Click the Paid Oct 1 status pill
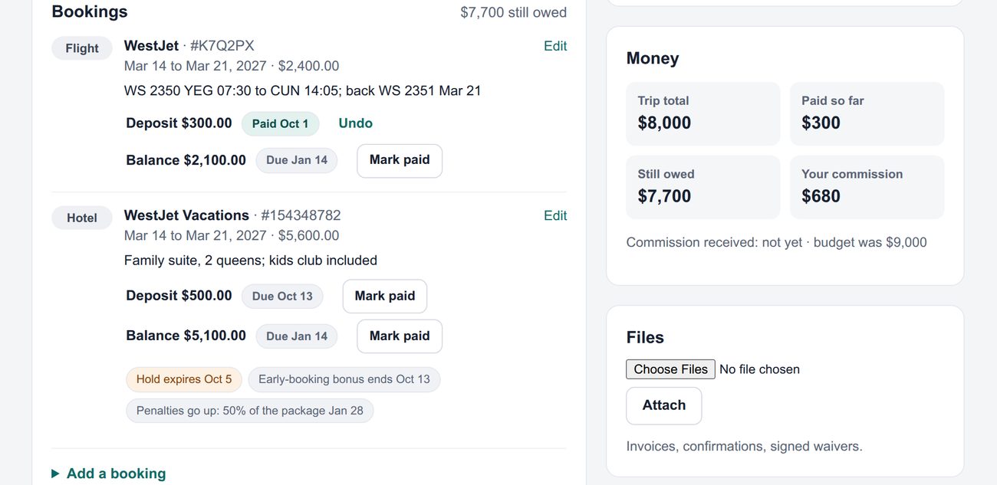This screenshot has width=997, height=485. point(281,123)
